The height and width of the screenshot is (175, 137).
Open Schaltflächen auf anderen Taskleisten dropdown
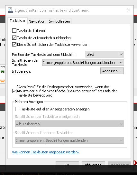[69, 140]
